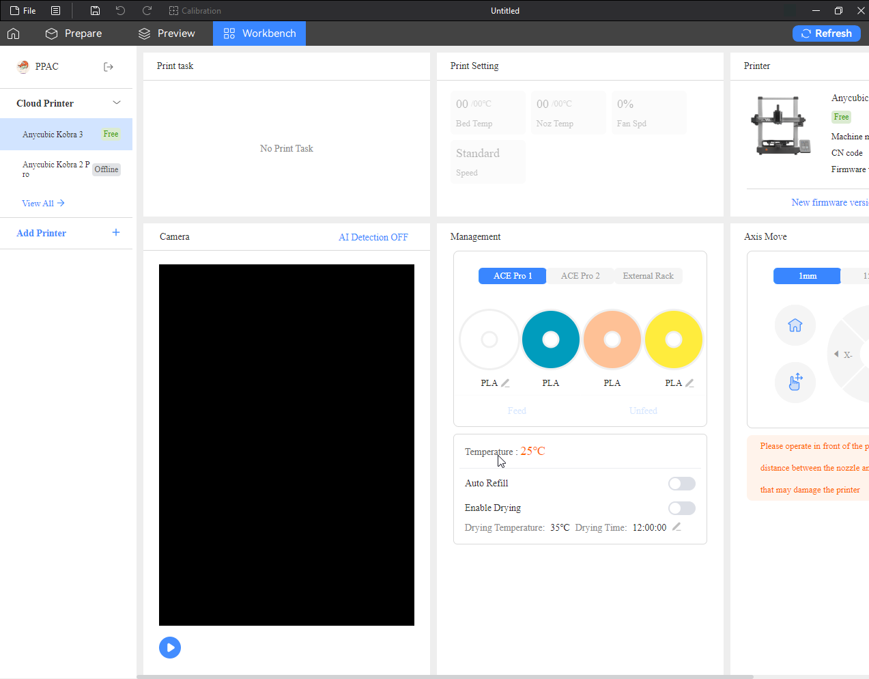
Task: Click the Unfeed button
Action: [643, 411]
